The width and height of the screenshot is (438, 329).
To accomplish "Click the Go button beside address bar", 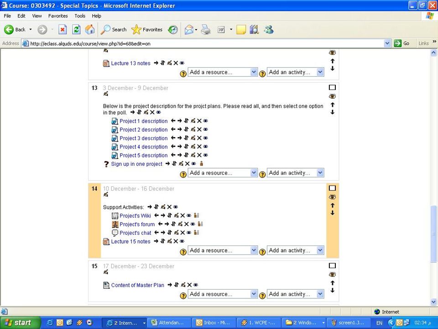I will tap(401, 43).
